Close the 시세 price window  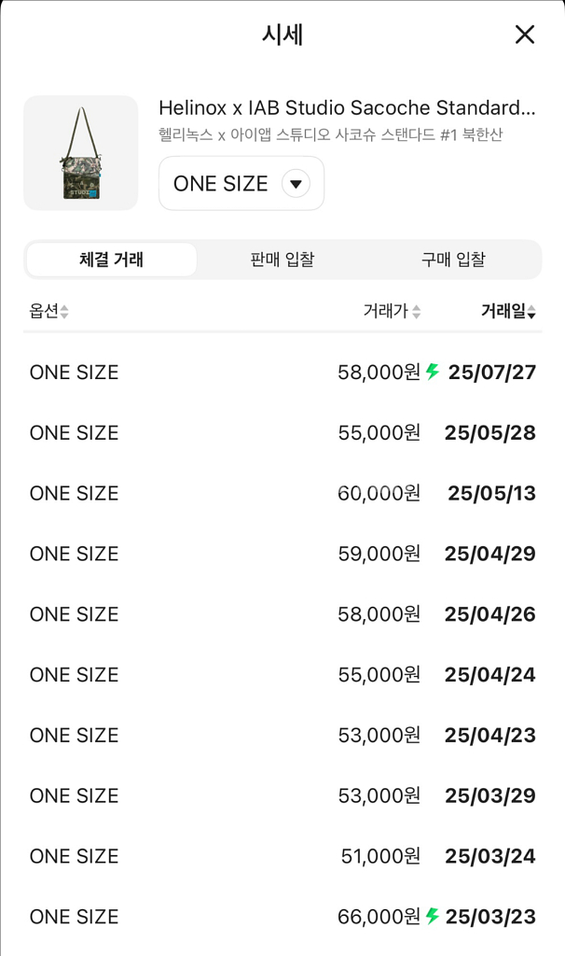point(525,35)
